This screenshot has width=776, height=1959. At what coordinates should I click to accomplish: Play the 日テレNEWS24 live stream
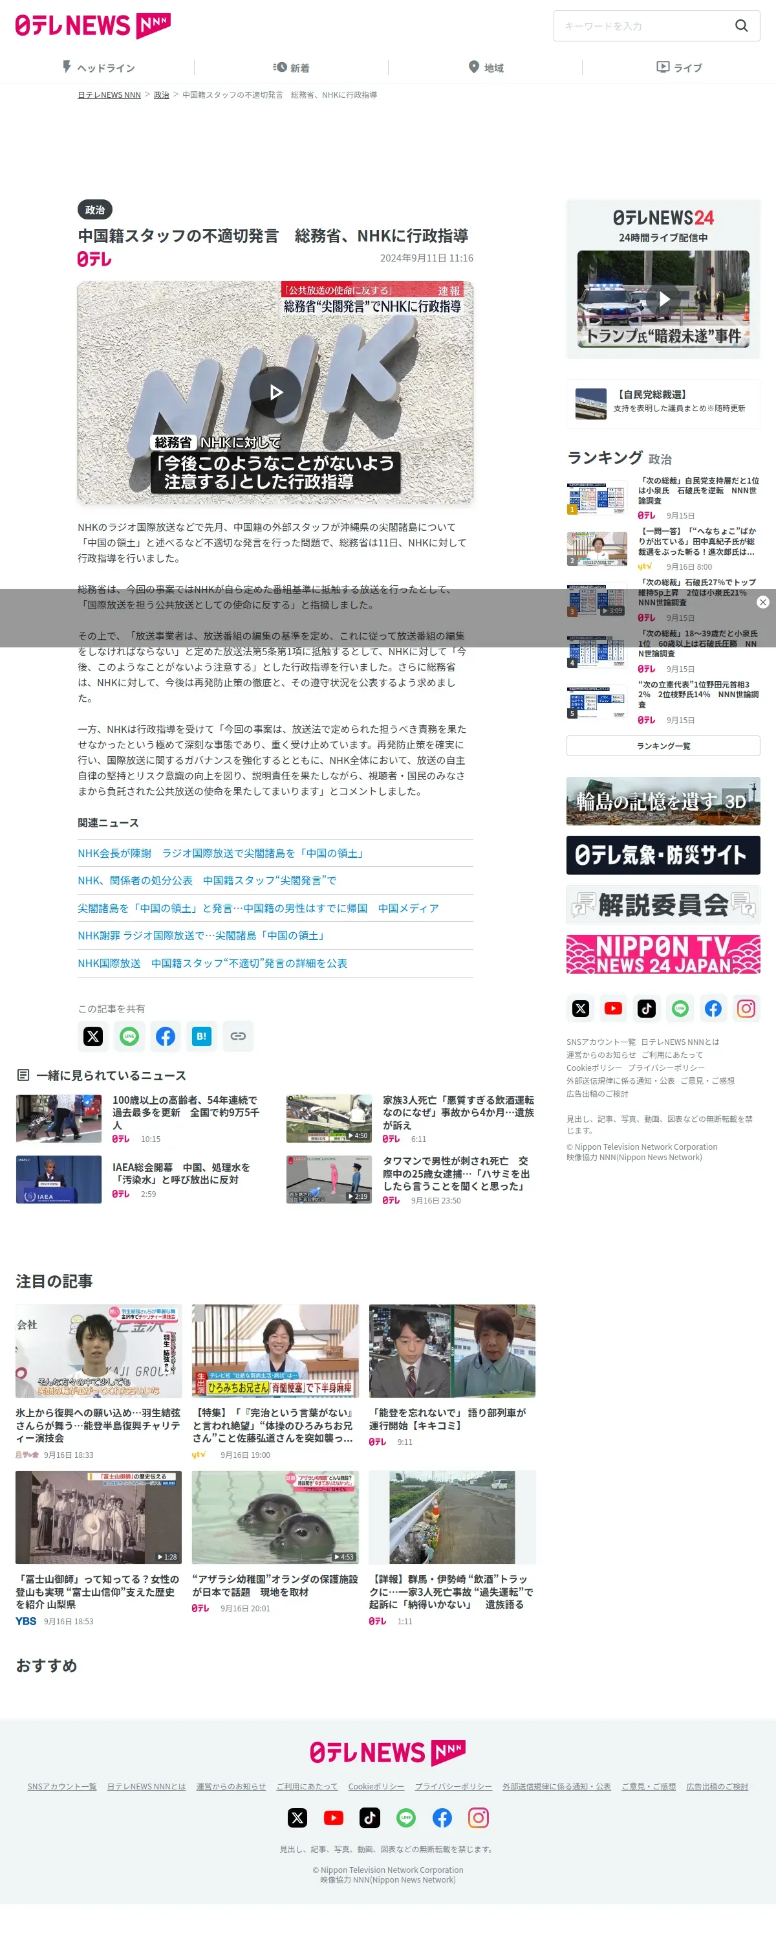pos(663,299)
